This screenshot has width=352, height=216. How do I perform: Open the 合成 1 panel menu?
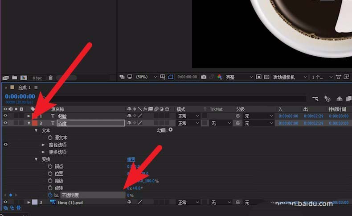point(36,87)
